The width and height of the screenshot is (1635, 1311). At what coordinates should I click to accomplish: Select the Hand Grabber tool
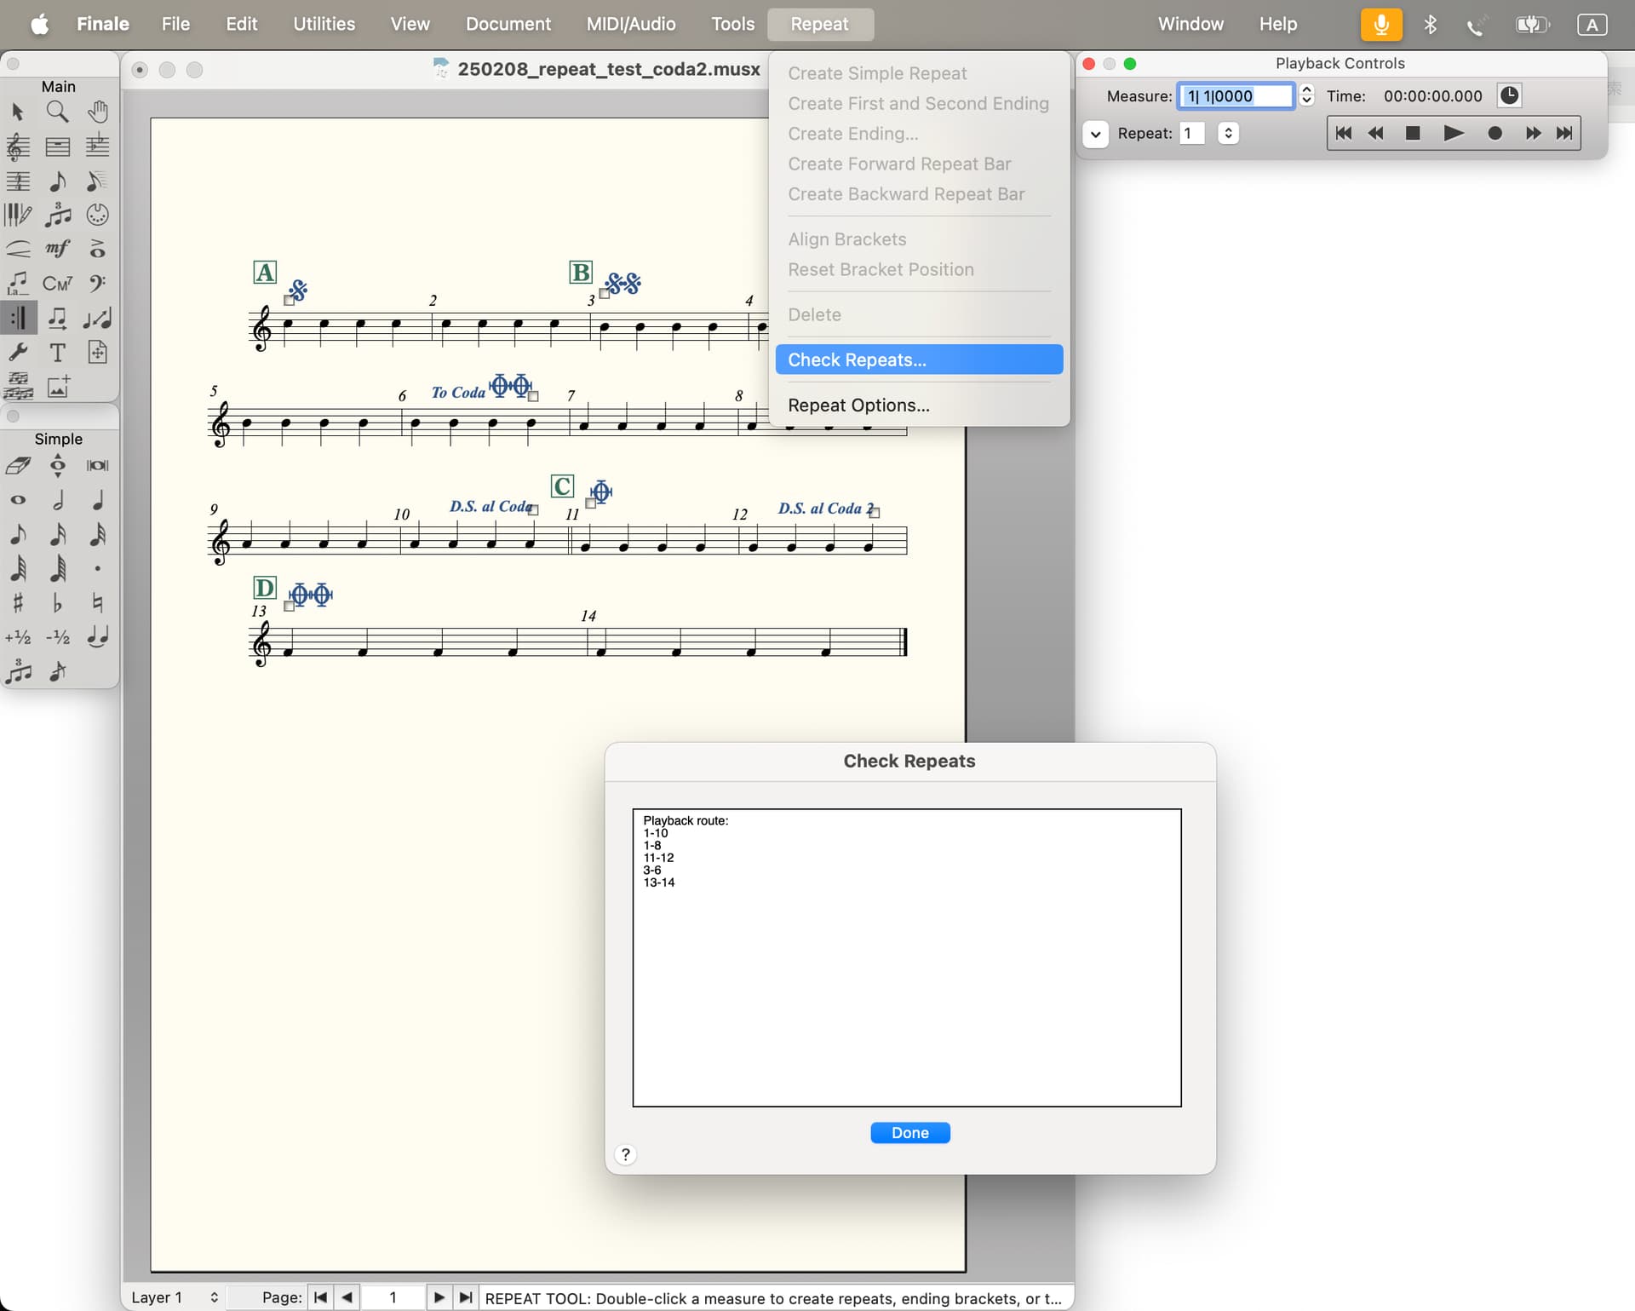point(97,112)
